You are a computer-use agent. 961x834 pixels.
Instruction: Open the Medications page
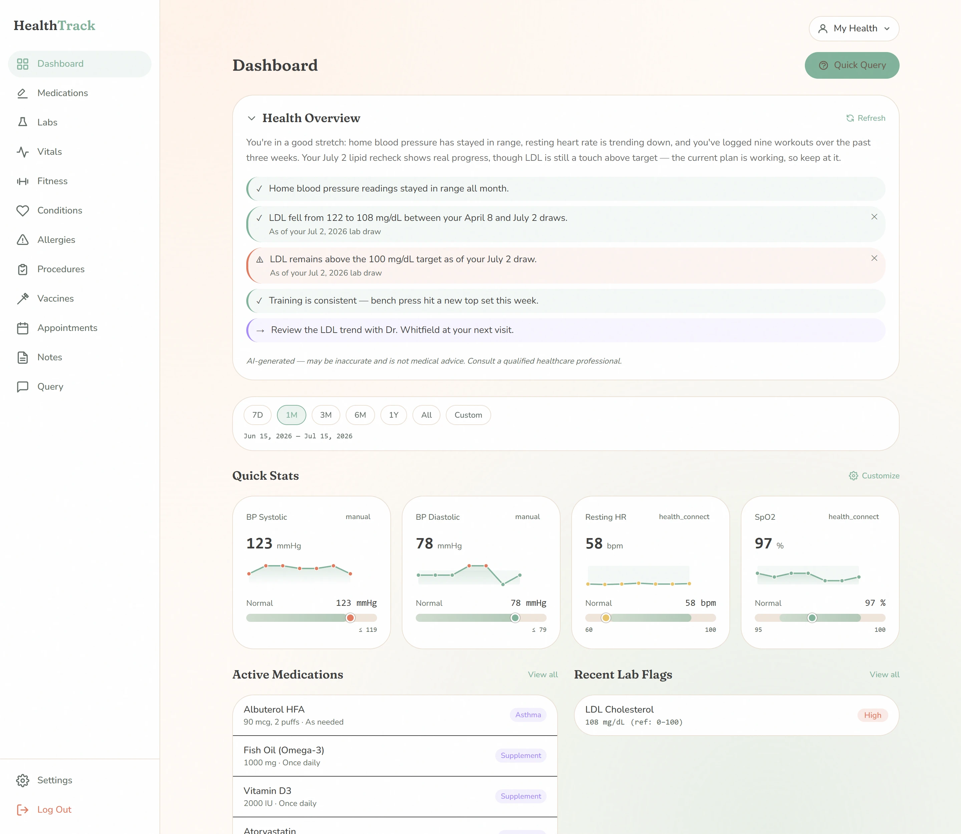click(x=80, y=93)
